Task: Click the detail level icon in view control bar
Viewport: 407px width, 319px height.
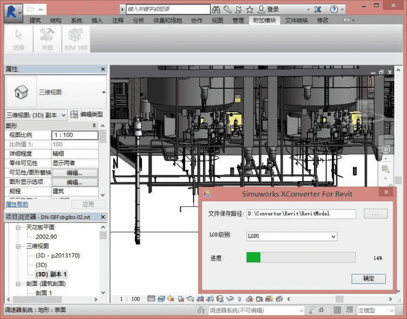Action: pyautogui.click(x=152, y=299)
